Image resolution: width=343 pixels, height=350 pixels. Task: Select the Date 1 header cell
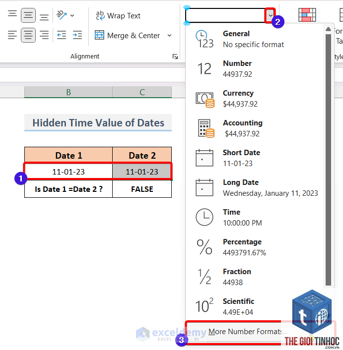69,155
